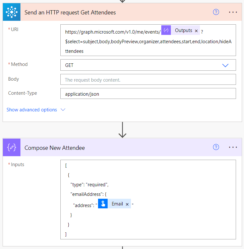
Task: Click the Outputs dynamic content token
Action: click(x=183, y=31)
